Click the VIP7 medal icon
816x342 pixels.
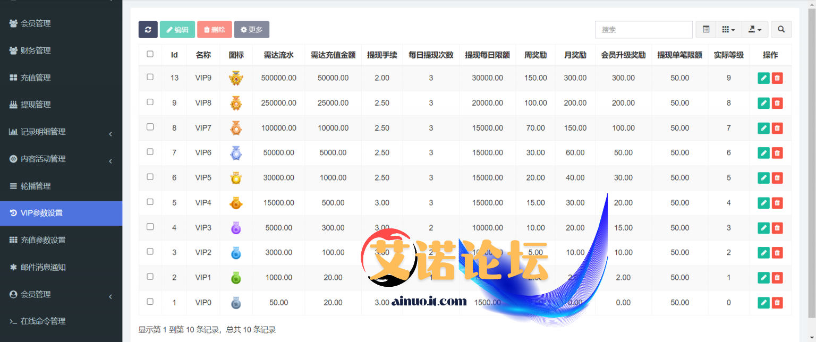[x=236, y=128]
